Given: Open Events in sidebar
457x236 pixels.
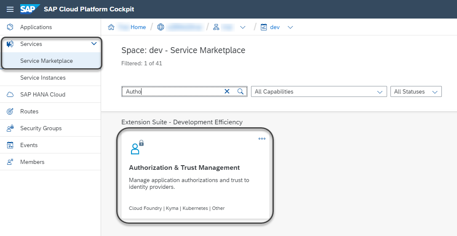Looking at the screenshot, I should pos(51,145).
